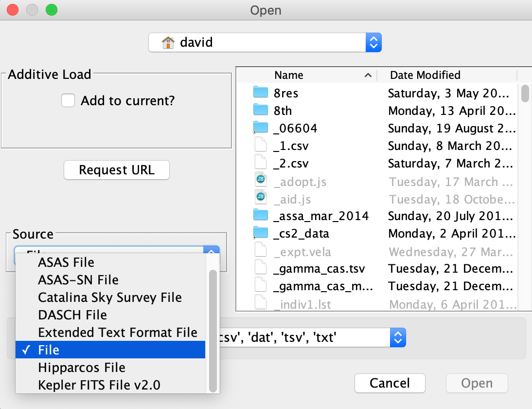Click the Date Modified column header
The image size is (532, 409).
[425, 75]
